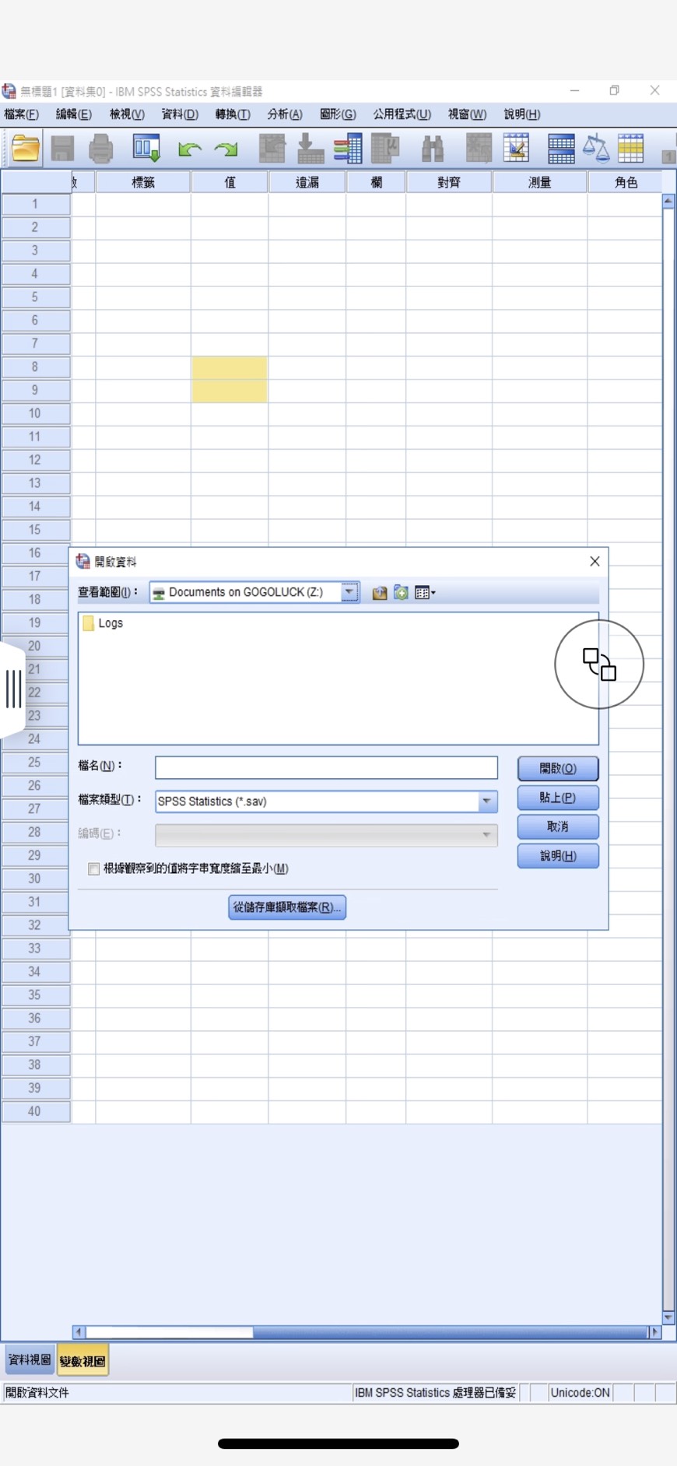Screen dimensions: 677x1466
Task: Open the 公用程式(U) menu
Action: point(402,114)
